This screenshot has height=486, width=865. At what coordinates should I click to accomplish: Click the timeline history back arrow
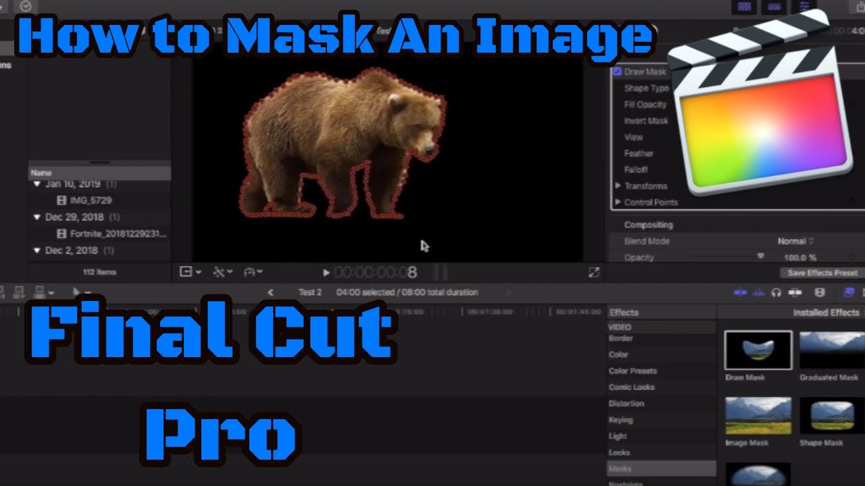(x=270, y=292)
